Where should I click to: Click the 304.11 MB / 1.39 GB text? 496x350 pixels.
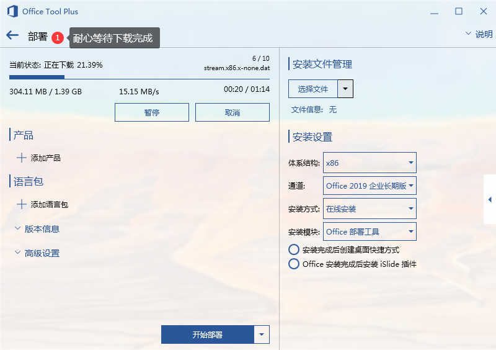45,92
